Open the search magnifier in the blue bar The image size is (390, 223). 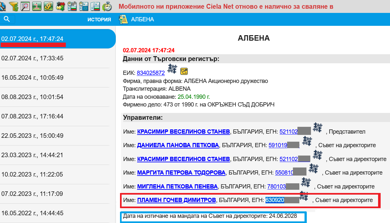point(7,19)
